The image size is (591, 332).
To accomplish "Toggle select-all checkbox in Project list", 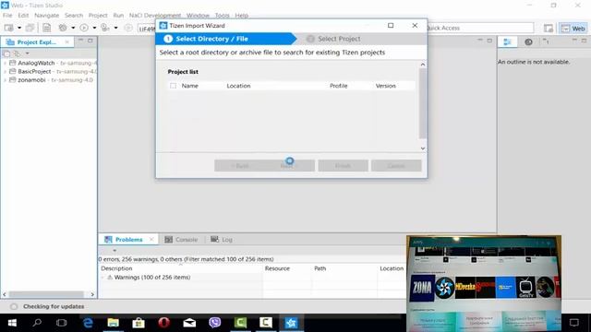I will click(173, 86).
